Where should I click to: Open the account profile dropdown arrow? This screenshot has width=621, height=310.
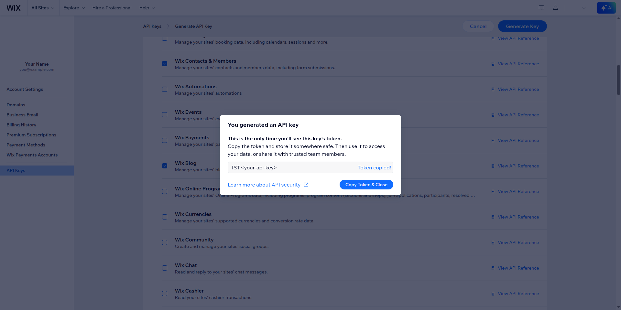pyautogui.click(x=584, y=8)
